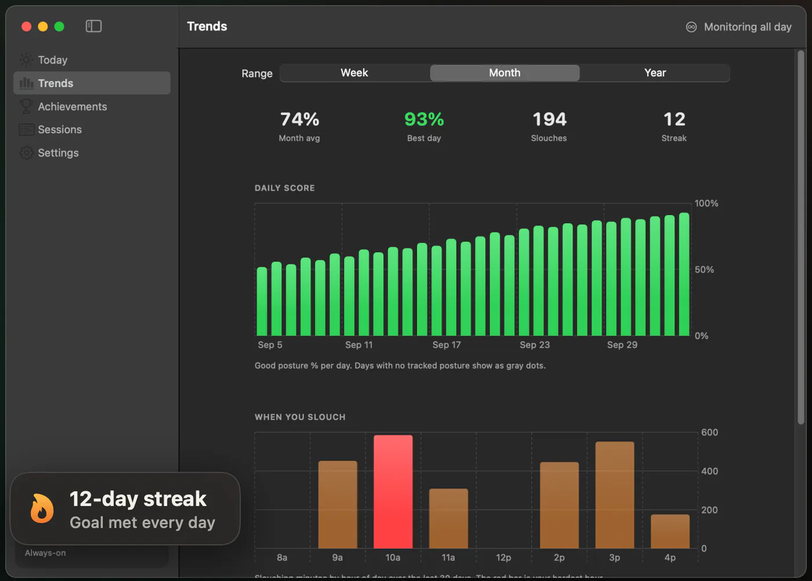Viewport: 812px width, 581px height.
Task: Click the 12-day streak notification
Action: tap(125, 509)
